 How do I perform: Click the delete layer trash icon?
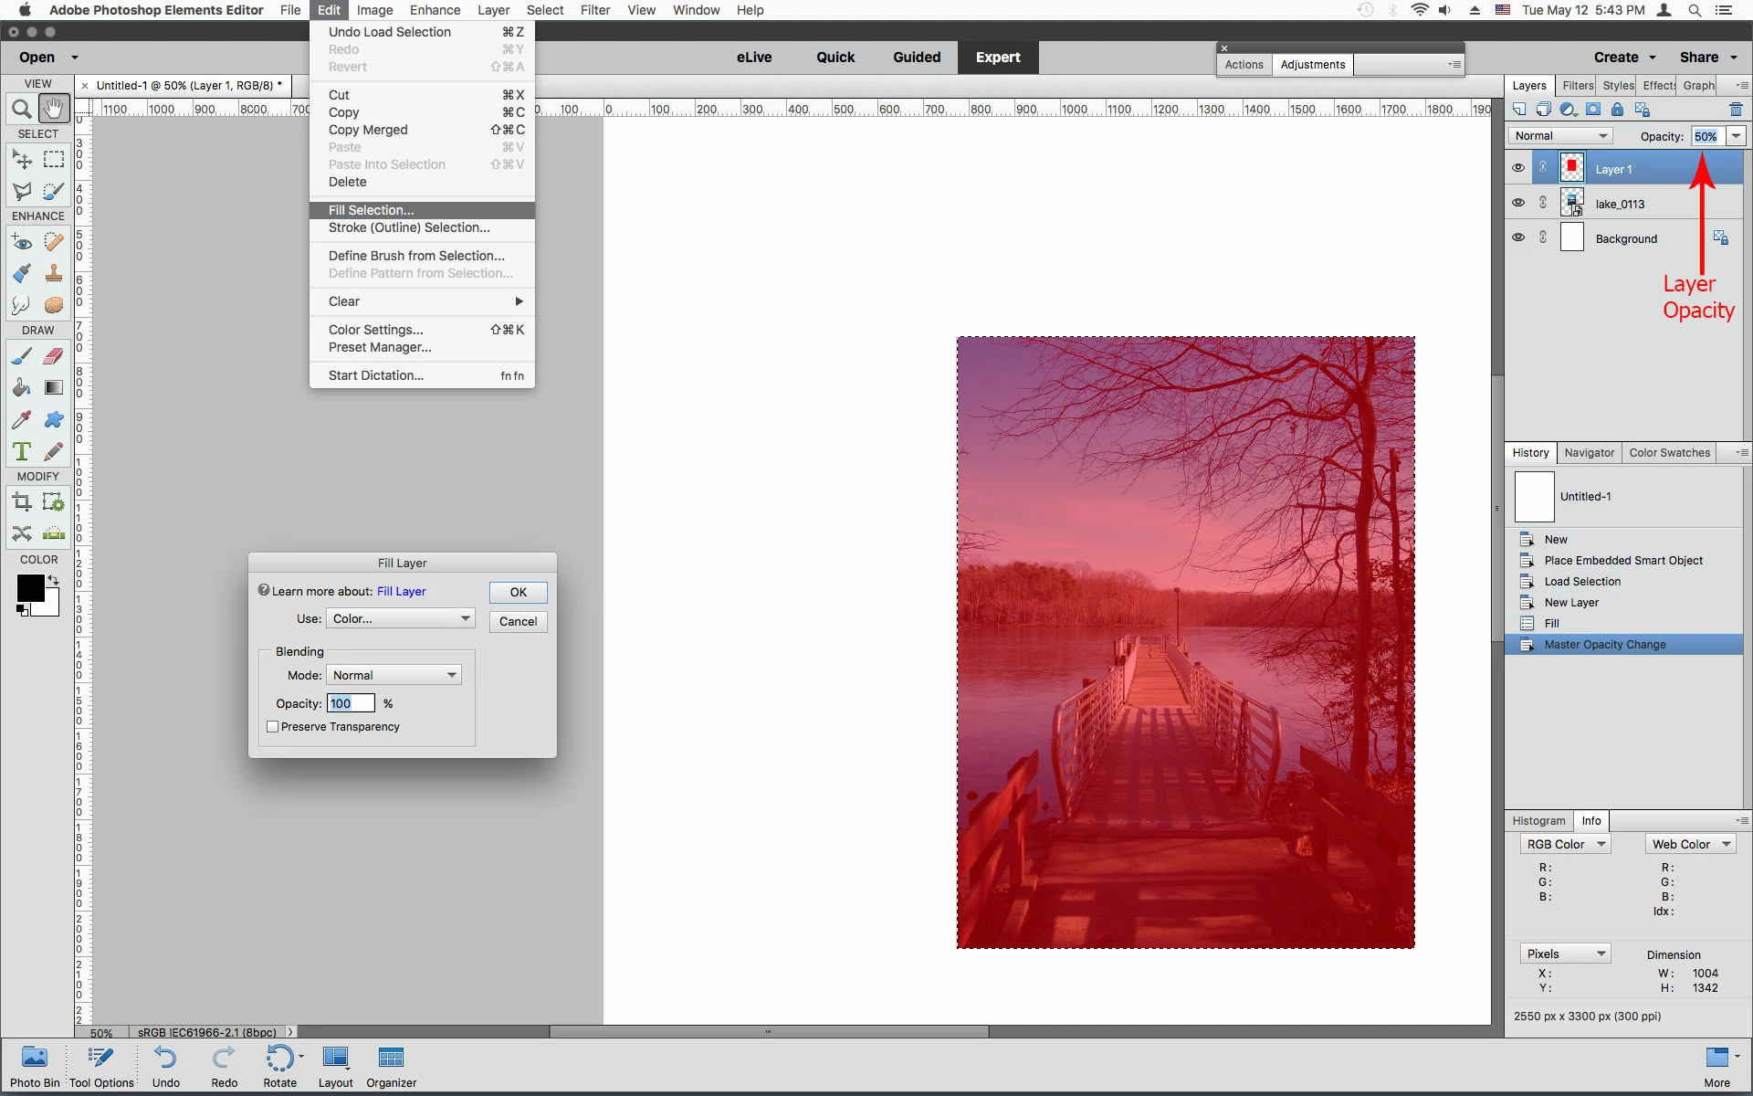tap(1736, 110)
